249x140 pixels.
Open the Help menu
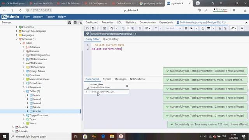pyautogui.click(x=62, y=17)
